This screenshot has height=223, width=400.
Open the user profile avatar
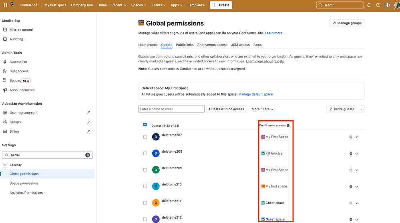(x=397, y=5)
